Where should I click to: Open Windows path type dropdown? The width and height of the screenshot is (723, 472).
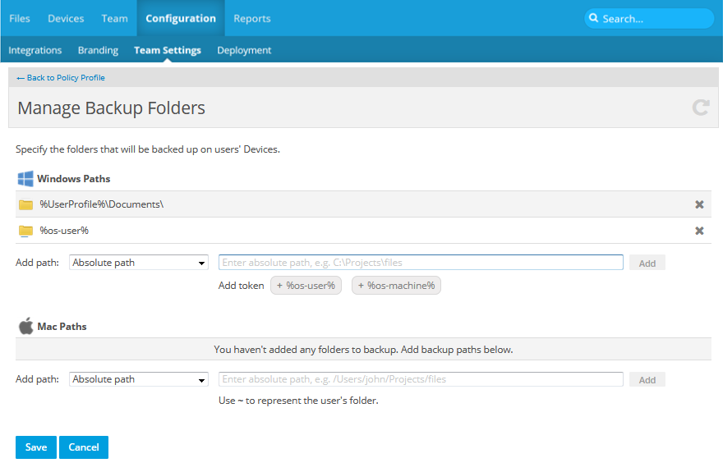(x=139, y=263)
